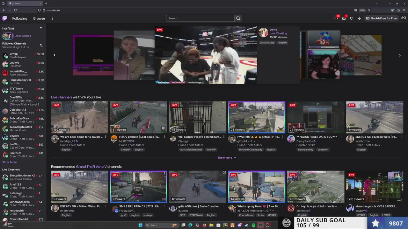Open Discord from the taskbar
408x229 pixels.
click(x=239, y=225)
